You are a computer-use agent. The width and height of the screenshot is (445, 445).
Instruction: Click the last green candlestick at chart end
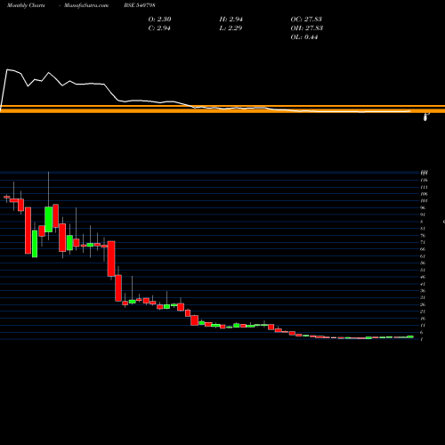click(410, 336)
